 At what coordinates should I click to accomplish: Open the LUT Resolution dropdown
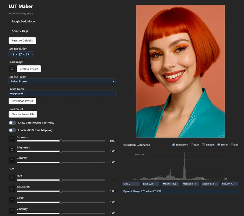[21, 54]
